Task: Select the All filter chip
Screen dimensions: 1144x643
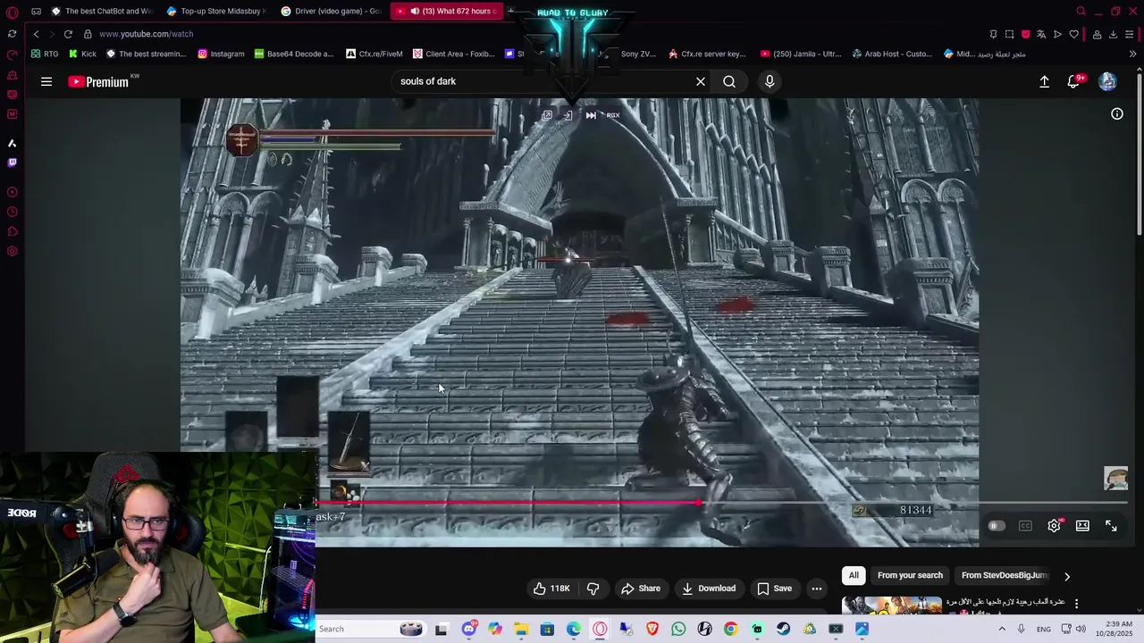Action: coord(854,575)
